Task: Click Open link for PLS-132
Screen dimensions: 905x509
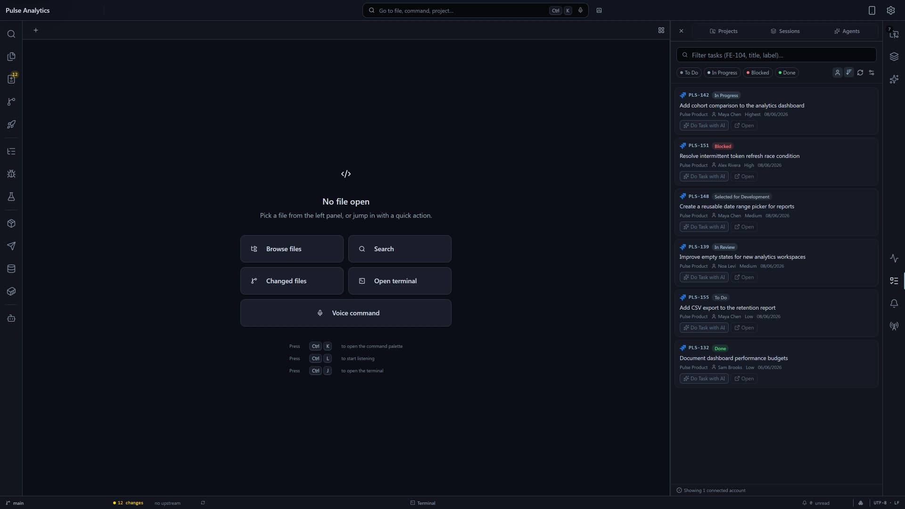Action: click(744, 379)
